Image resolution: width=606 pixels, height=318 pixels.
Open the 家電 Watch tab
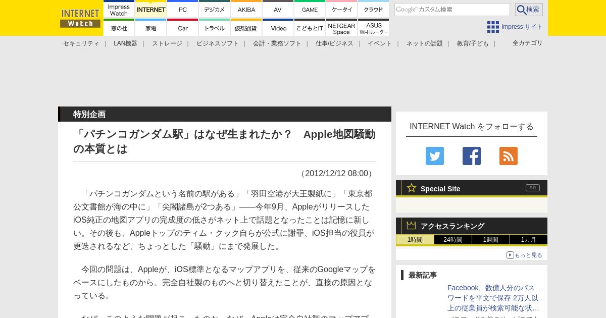[x=151, y=28]
